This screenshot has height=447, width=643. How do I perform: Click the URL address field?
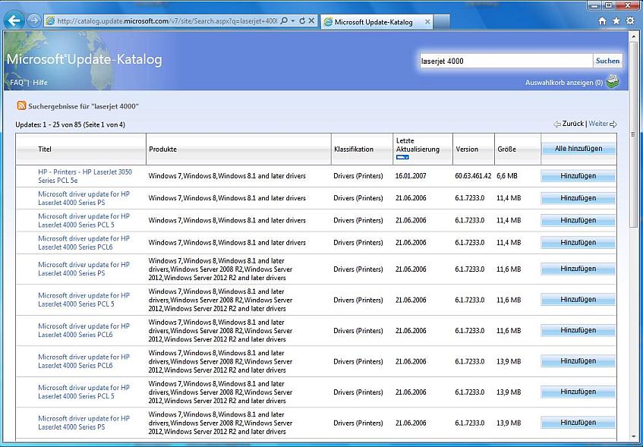(x=167, y=21)
